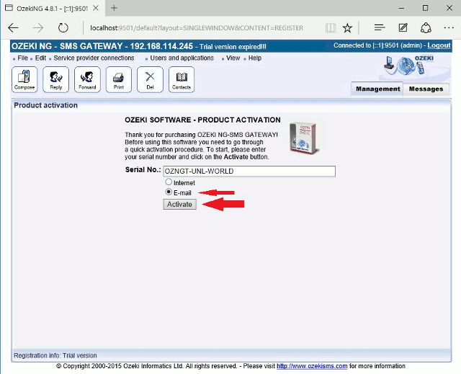Open the View menu
461x374 pixels.
click(x=233, y=58)
